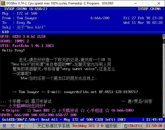Click the 右<Shift> switch key indicator

133,126
